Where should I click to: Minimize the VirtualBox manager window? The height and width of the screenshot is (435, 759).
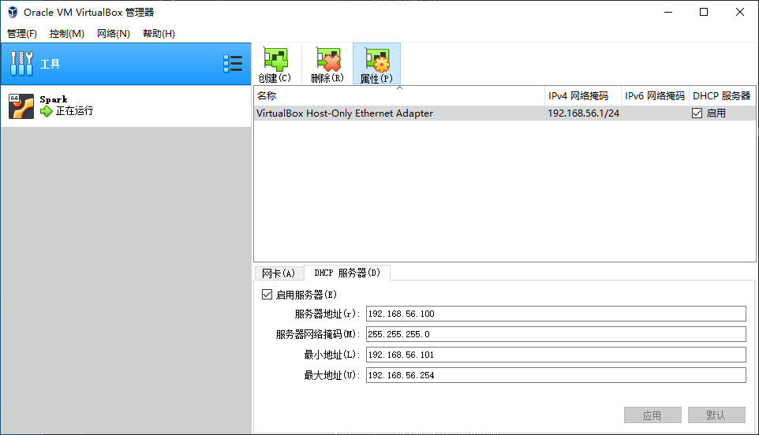pos(668,12)
